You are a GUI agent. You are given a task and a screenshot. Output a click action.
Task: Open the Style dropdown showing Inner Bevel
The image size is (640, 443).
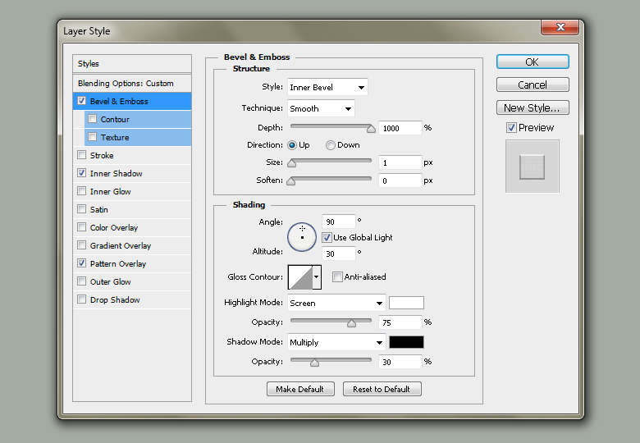[327, 87]
